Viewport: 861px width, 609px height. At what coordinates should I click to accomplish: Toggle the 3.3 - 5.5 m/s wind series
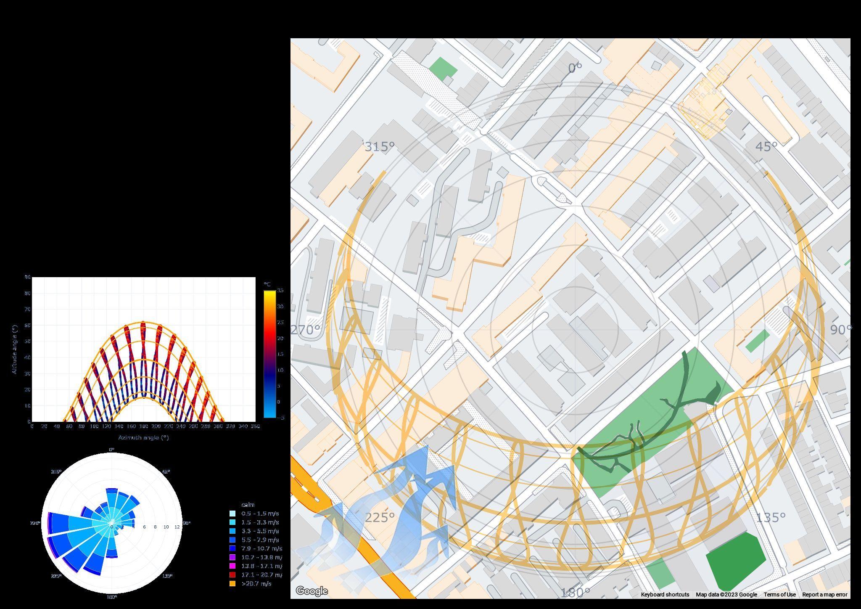point(259,531)
